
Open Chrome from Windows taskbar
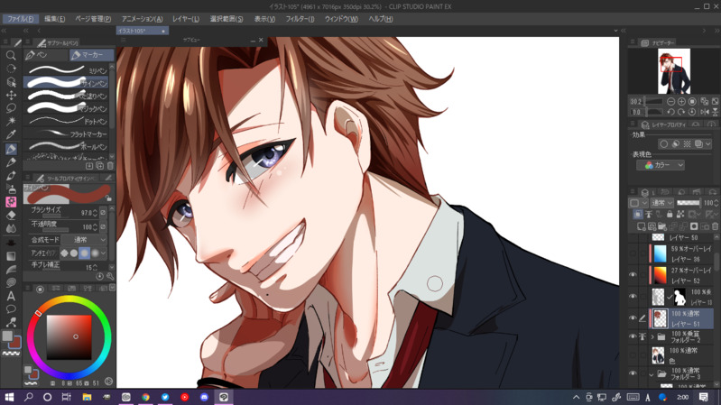point(146,397)
